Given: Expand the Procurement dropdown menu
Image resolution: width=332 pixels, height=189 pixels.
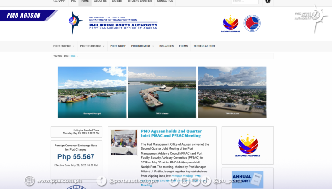Looking at the screenshot, I should [x=142, y=46].
